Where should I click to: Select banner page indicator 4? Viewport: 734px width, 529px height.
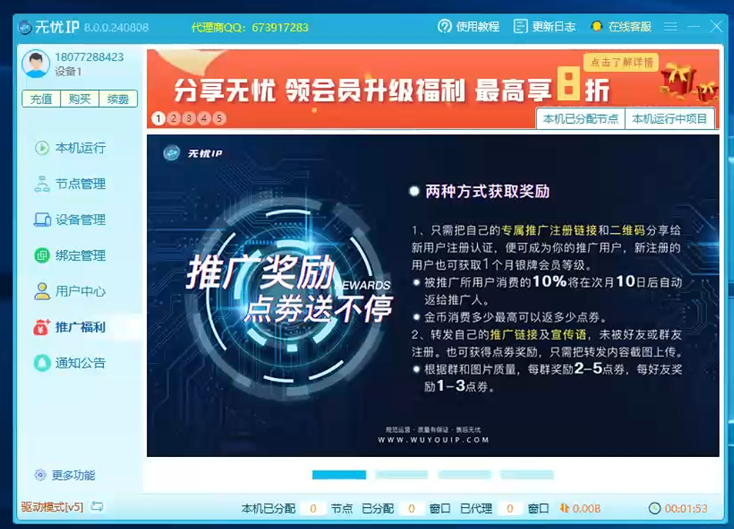[204, 119]
